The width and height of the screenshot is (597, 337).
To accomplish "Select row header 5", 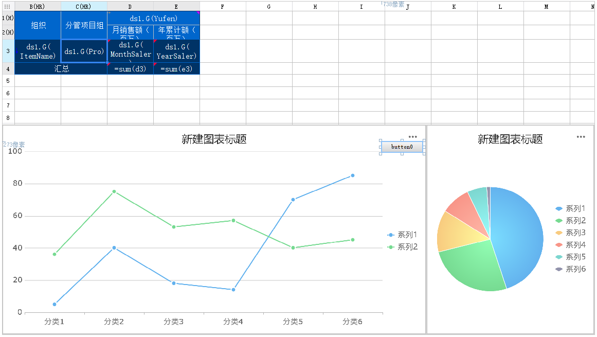I will pyautogui.click(x=8, y=81).
